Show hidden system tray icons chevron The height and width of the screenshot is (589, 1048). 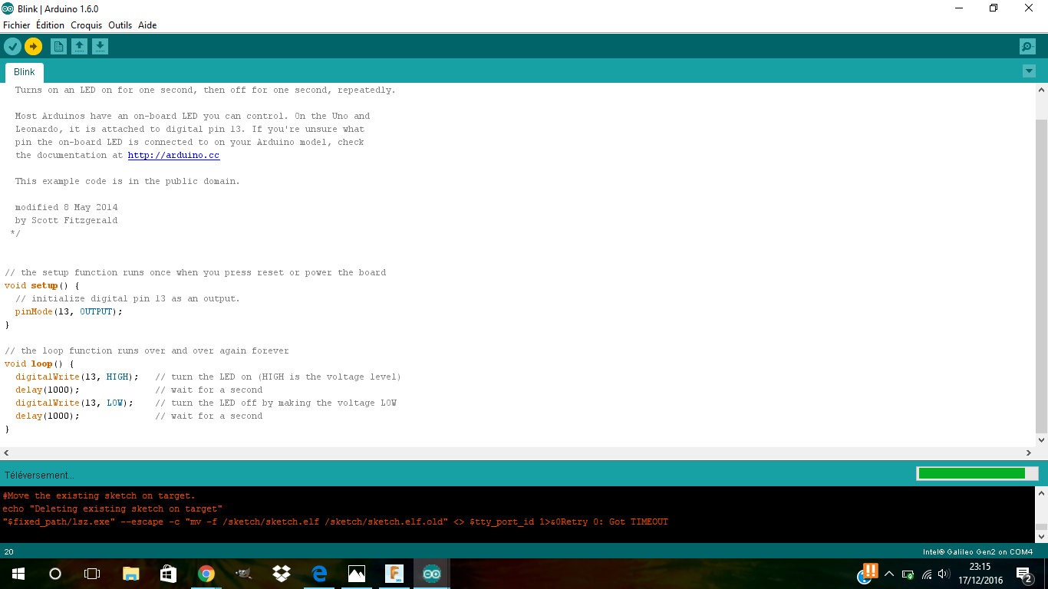pos(889,574)
